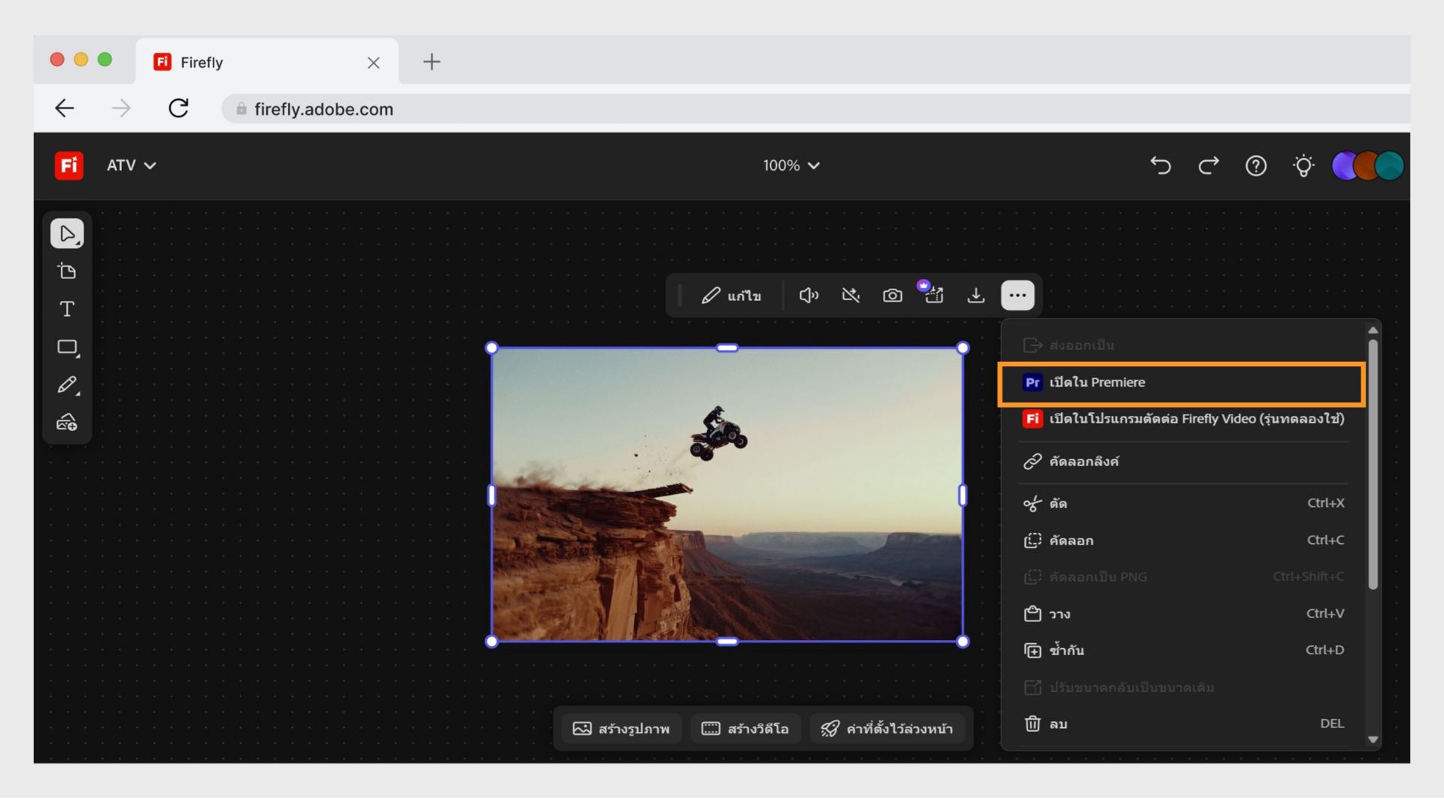1444x798 pixels.
Task: Open the 100% zoom level dropdown
Action: 791,165
